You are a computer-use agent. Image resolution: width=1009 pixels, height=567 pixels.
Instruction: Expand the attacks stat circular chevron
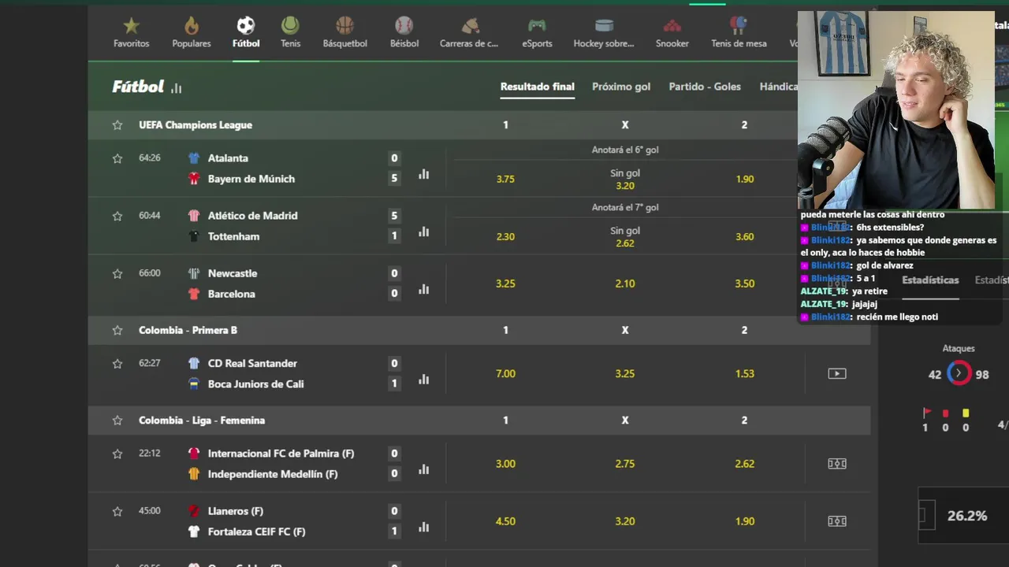pyautogui.click(x=959, y=373)
